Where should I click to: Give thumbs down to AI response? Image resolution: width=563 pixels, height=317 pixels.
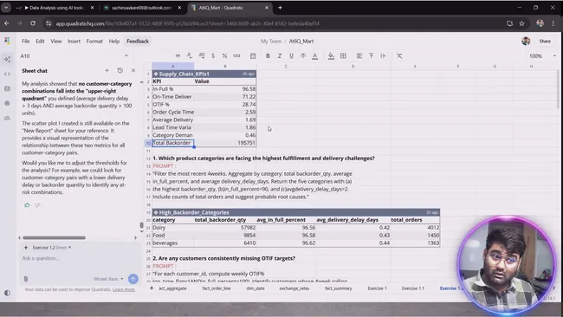click(x=37, y=205)
